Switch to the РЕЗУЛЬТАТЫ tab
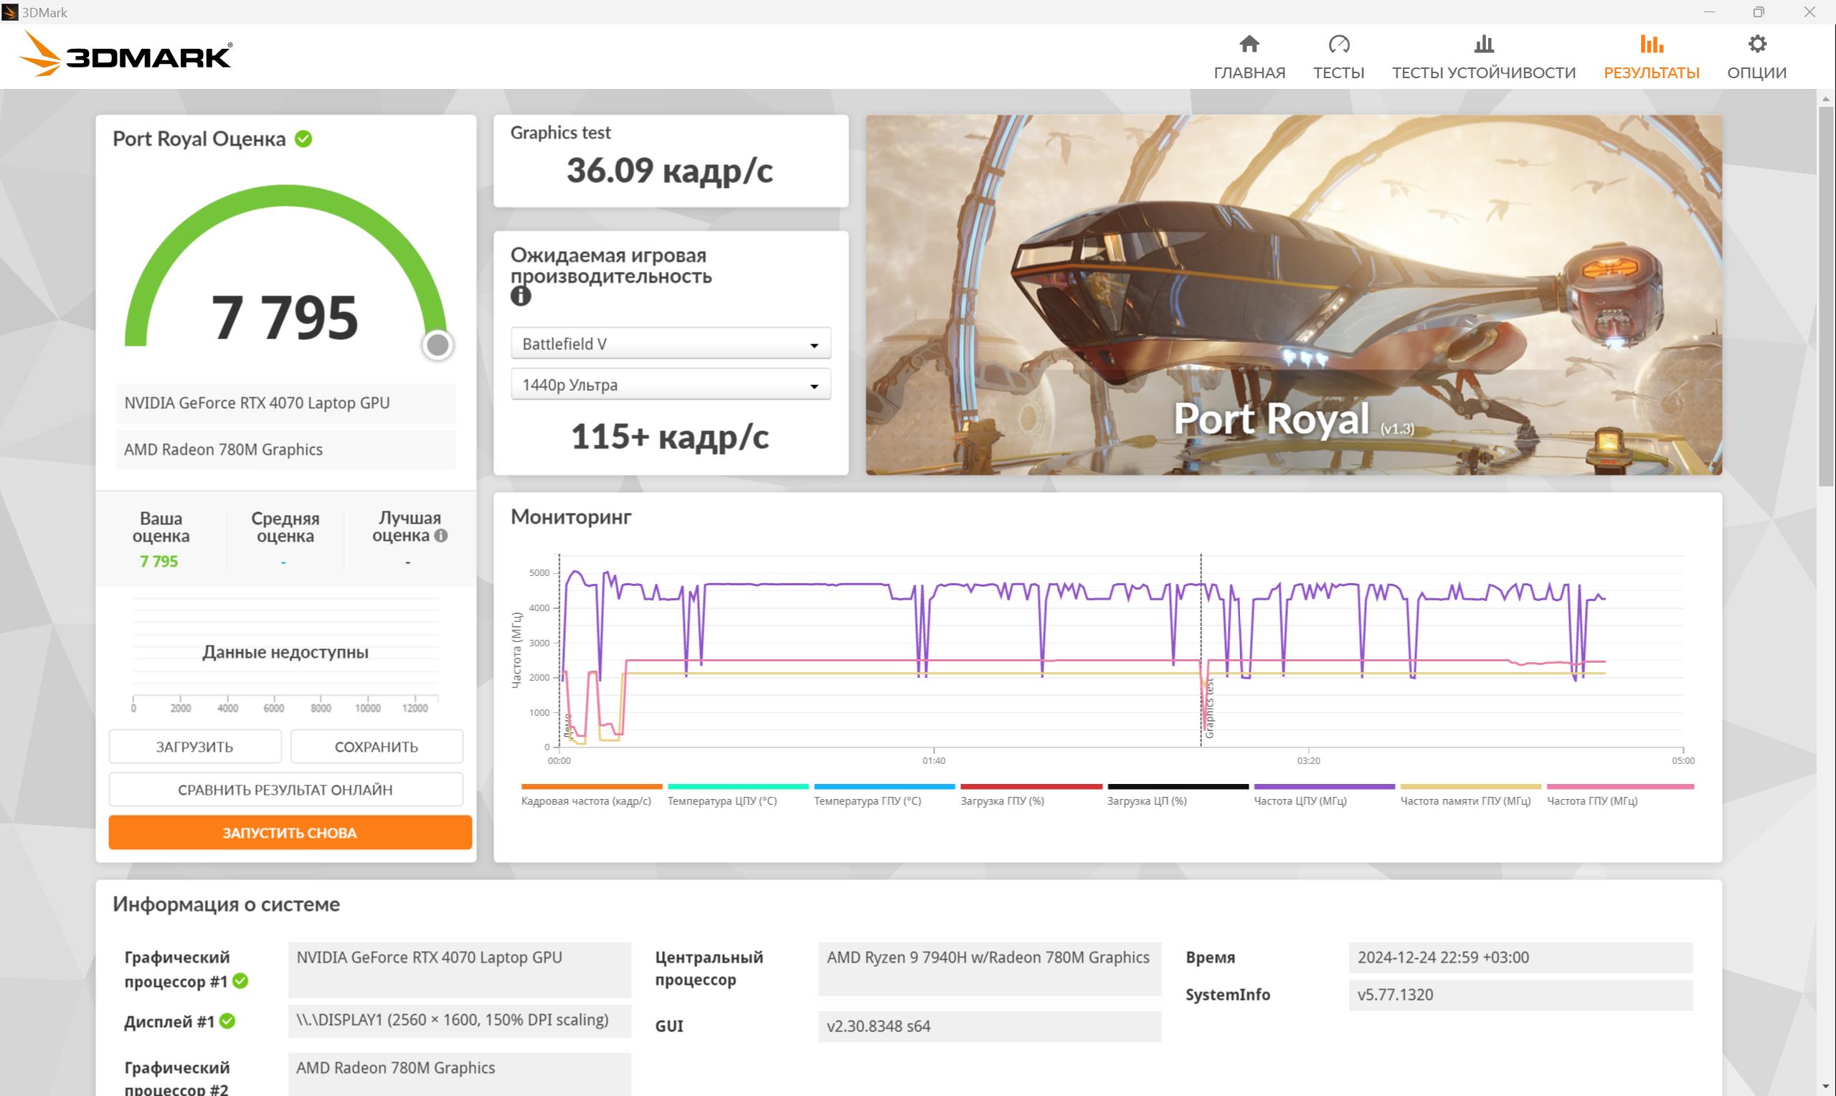Image resolution: width=1836 pixels, height=1096 pixels. coord(1651,57)
